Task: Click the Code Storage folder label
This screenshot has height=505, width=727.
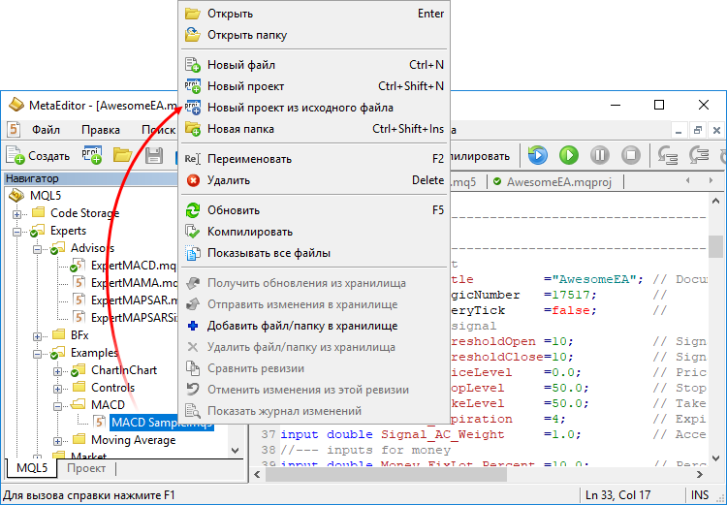Action: point(84,213)
